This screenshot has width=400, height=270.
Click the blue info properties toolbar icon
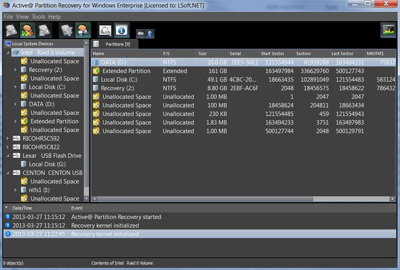(x=121, y=31)
